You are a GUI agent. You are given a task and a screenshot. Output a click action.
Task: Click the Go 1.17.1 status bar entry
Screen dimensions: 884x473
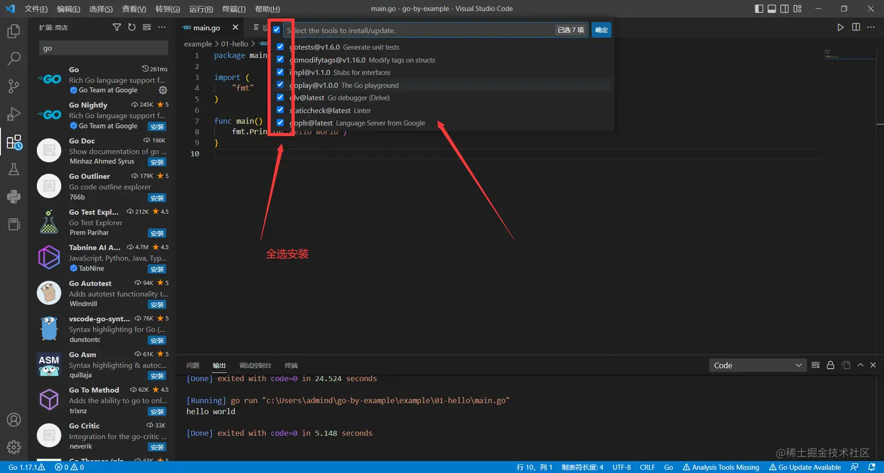tap(27, 467)
